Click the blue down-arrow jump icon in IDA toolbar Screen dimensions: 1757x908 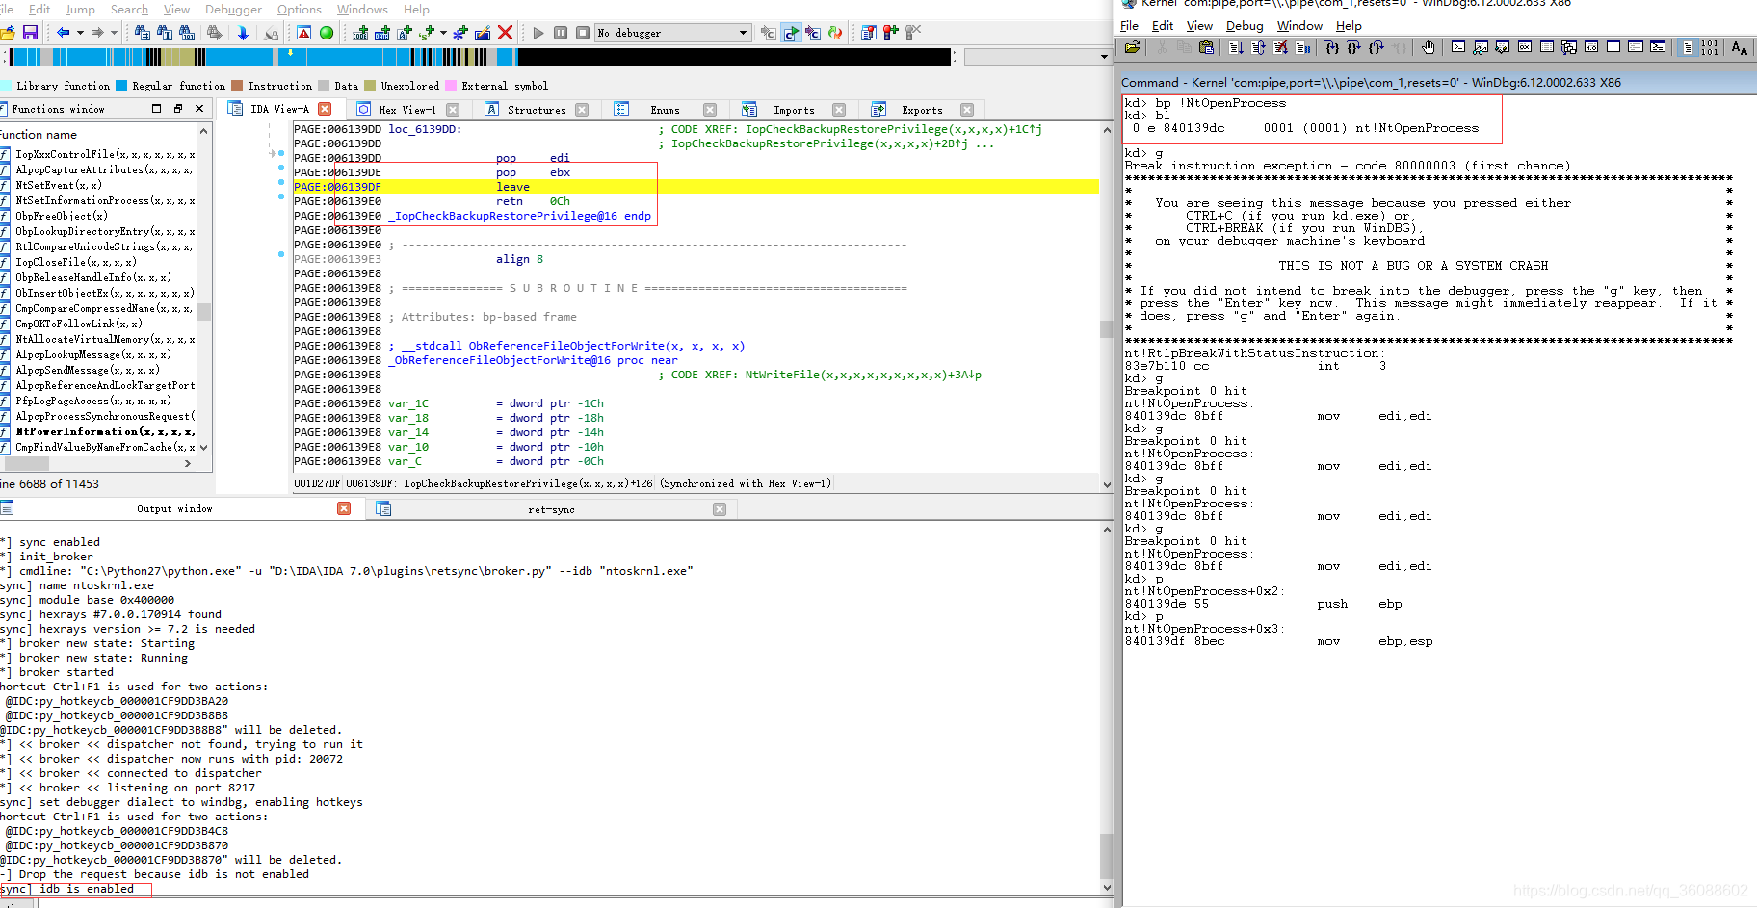pos(243,33)
